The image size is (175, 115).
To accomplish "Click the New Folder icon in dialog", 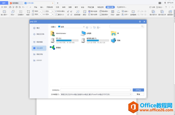I will coord(94,27).
